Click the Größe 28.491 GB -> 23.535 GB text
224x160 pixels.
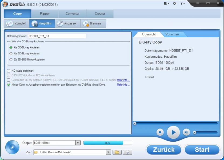(167, 69)
